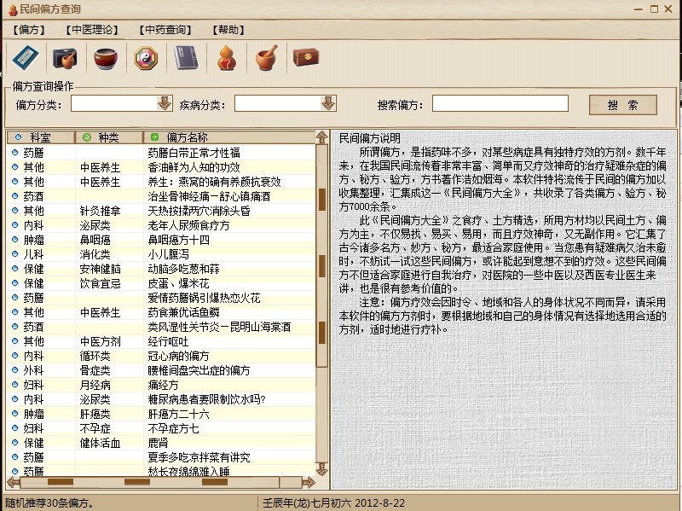
Task: Select the 冠心病的偏方 list entry
Action: (x=178, y=356)
